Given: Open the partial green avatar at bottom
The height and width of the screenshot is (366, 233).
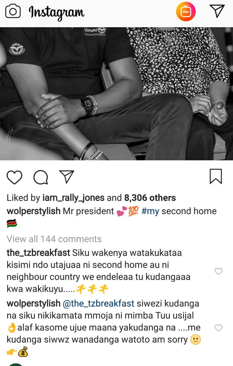Looking at the screenshot, I should click(x=16, y=365).
